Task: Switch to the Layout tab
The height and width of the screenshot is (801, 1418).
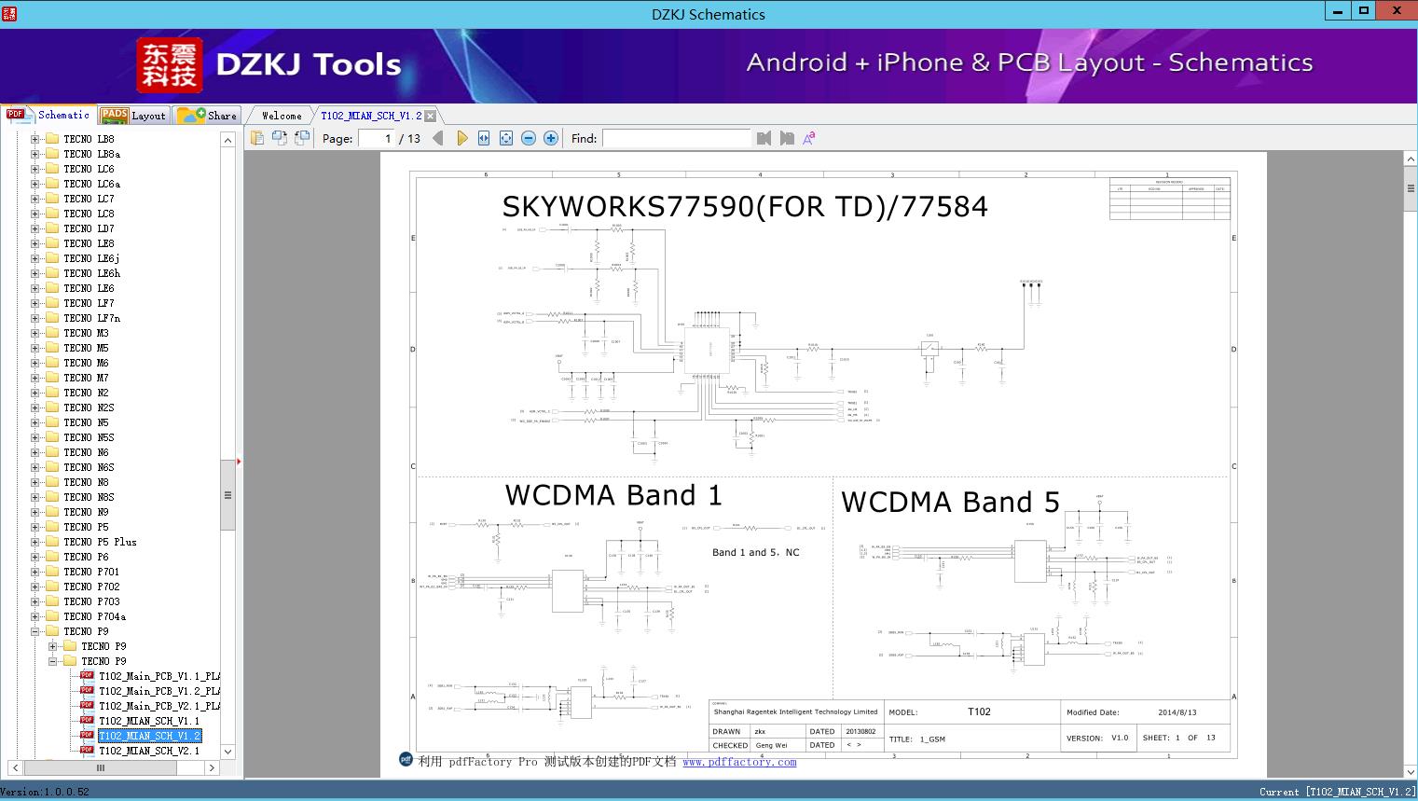Action: coord(133,116)
